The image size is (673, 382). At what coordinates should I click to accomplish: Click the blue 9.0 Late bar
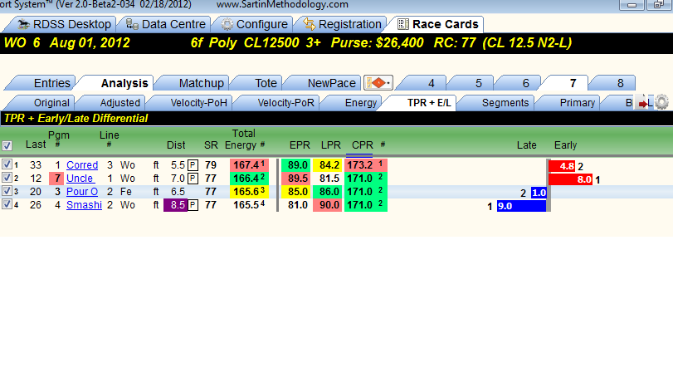(521, 206)
